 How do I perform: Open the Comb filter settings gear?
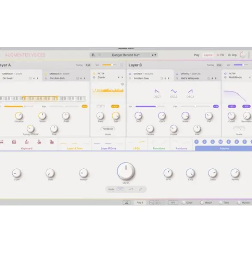123,84
